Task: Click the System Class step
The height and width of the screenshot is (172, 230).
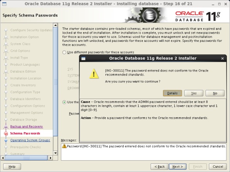Action: [20, 44]
